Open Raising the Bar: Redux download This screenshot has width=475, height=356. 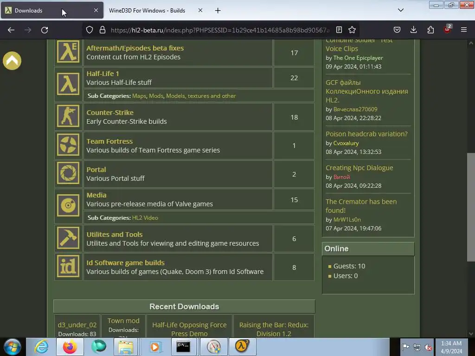click(x=274, y=329)
